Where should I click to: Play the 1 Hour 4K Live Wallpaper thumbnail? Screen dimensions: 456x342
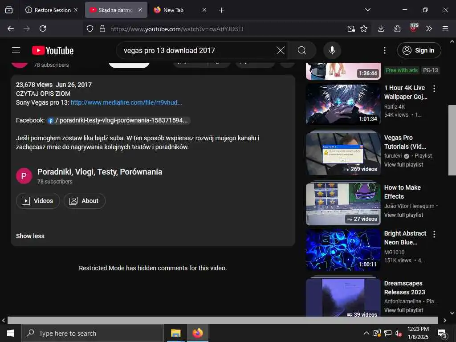[343, 104]
